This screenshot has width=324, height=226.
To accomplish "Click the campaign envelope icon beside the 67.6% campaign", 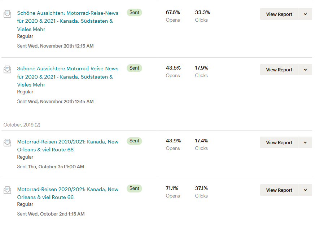I will click(x=7, y=14).
